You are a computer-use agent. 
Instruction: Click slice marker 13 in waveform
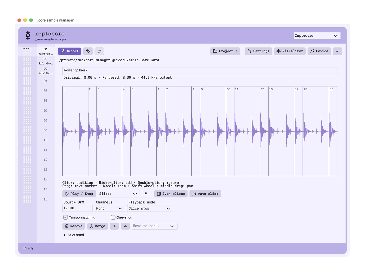[x=271, y=89]
